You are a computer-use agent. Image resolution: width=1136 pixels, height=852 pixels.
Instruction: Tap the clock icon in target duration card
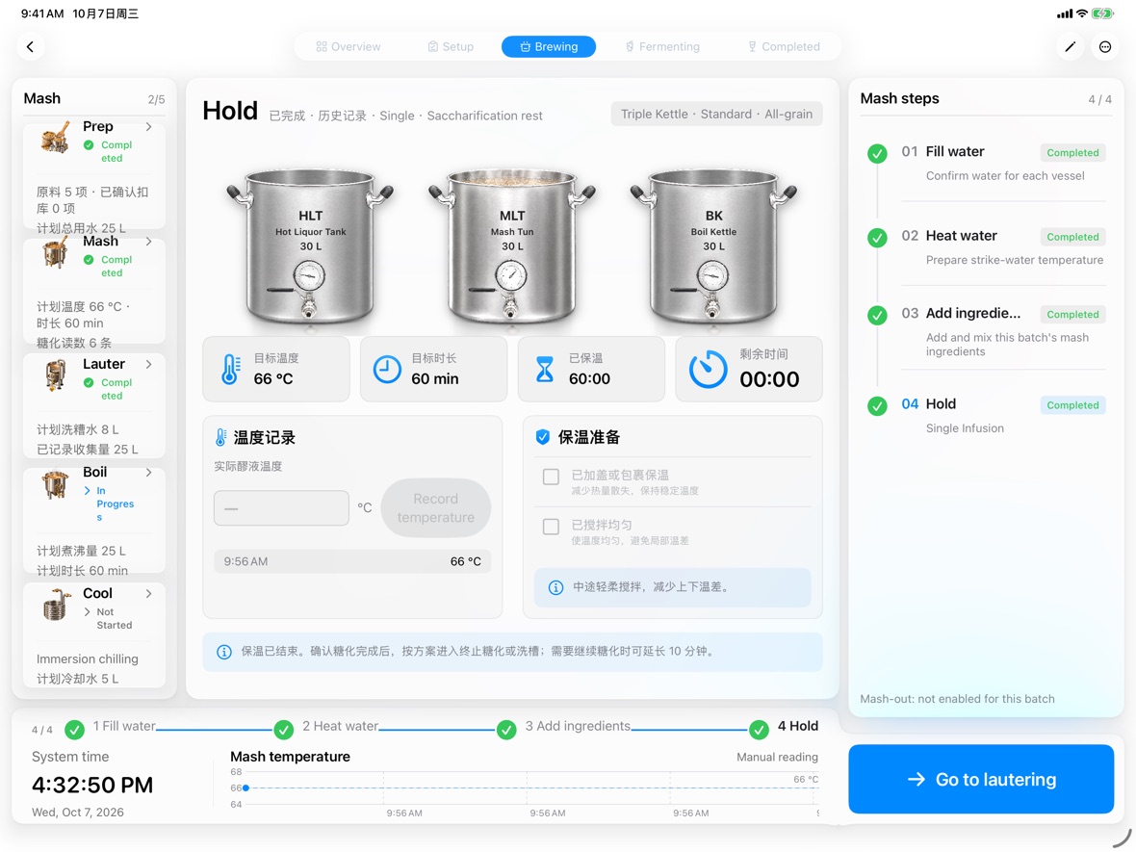point(387,369)
